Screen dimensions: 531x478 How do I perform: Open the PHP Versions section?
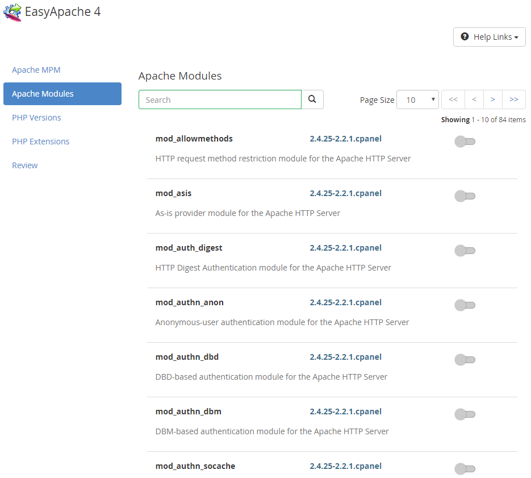click(x=36, y=118)
